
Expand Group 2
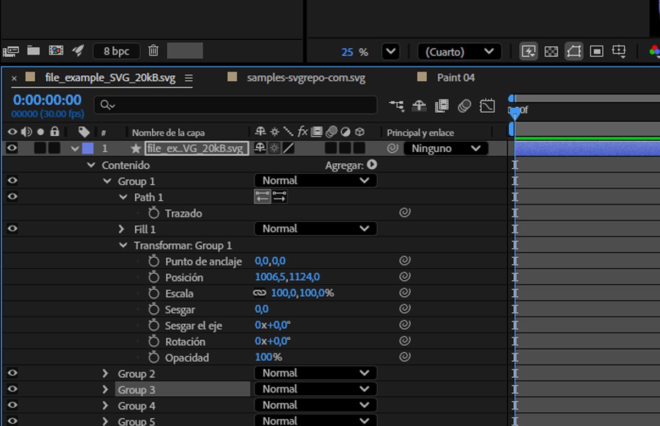pyautogui.click(x=106, y=373)
